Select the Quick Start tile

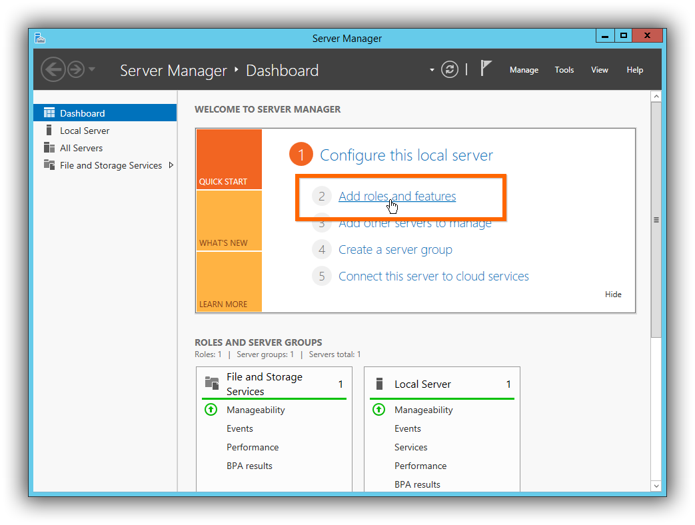(x=229, y=159)
